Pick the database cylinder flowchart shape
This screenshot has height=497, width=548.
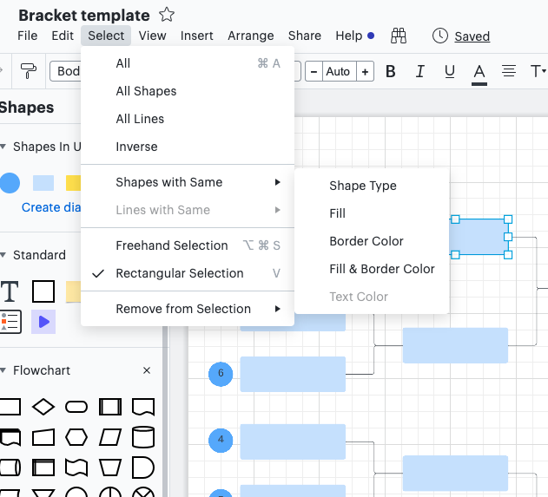click(x=142, y=435)
